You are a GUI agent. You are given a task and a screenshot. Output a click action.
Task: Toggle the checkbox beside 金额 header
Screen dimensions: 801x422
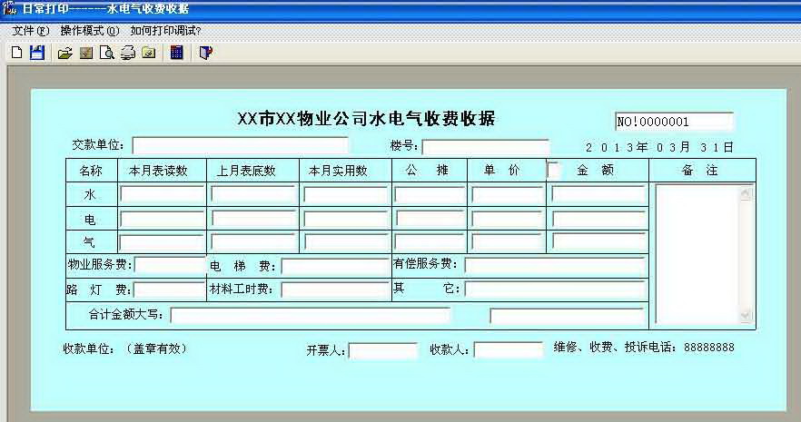coord(554,170)
